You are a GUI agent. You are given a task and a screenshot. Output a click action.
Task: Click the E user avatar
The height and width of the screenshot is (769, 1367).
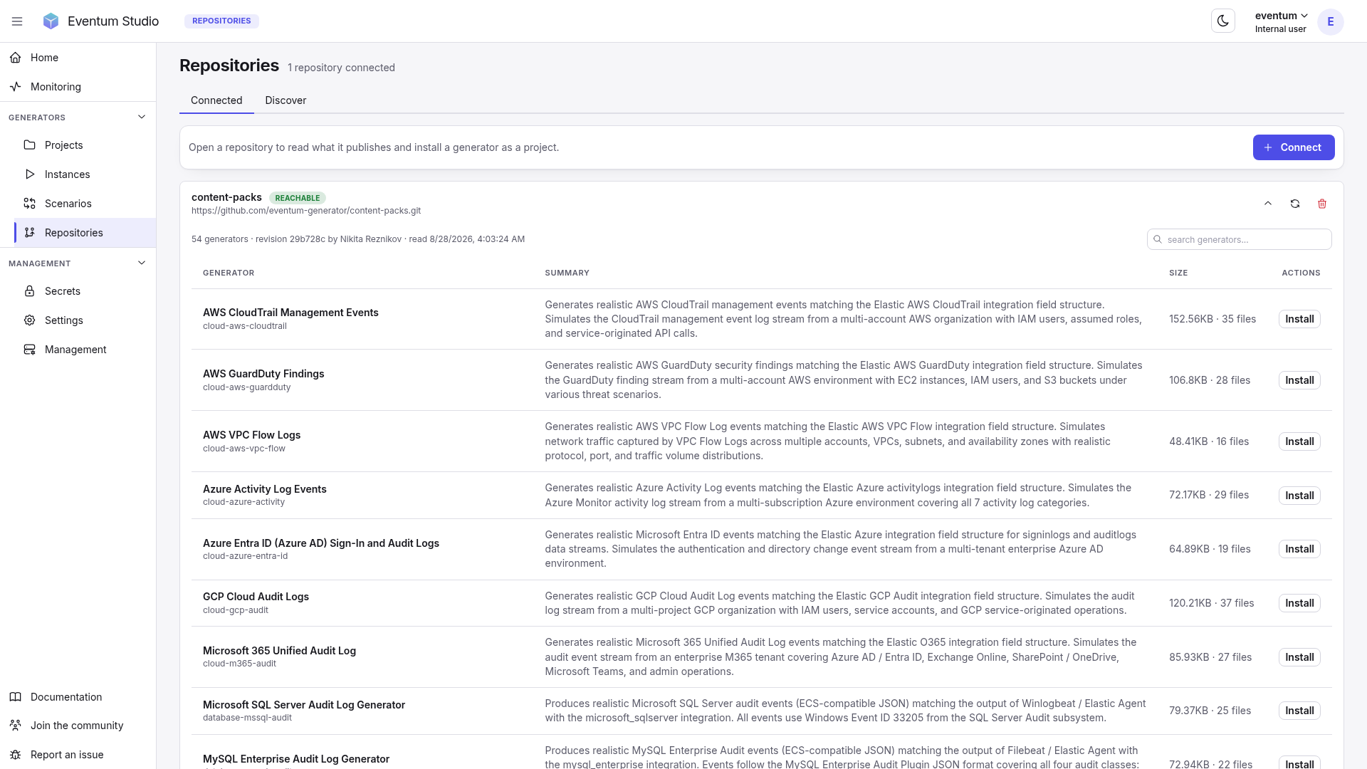tap(1330, 21)
